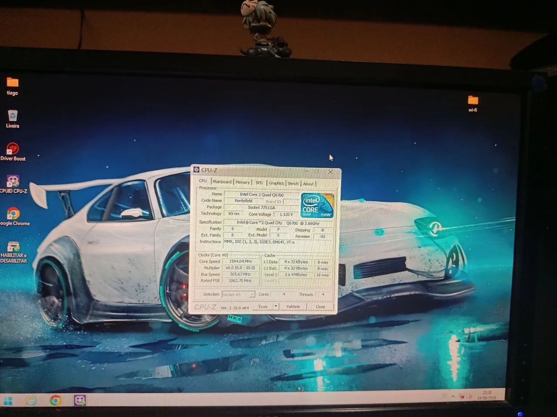Open CPUID CPU-Z desktop shortcut
The width and height of the screenshot is (557, 417).
click(13, 184)
